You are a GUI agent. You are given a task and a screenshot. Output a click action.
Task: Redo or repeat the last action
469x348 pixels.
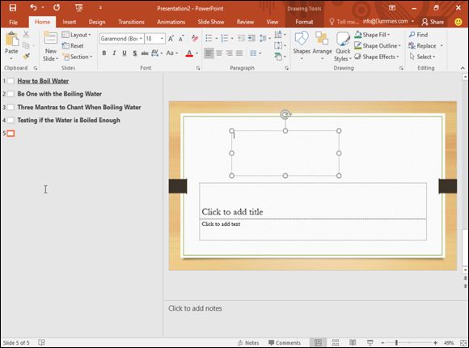click(x=57, y=7)
